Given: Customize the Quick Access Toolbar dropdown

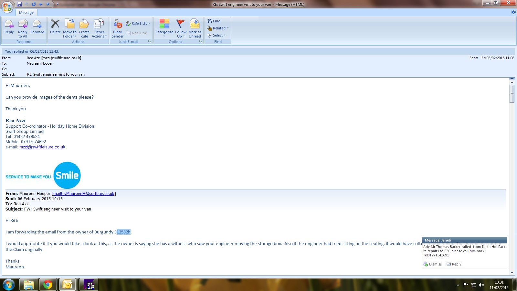Looking at the screenshot, I should 57,4.
